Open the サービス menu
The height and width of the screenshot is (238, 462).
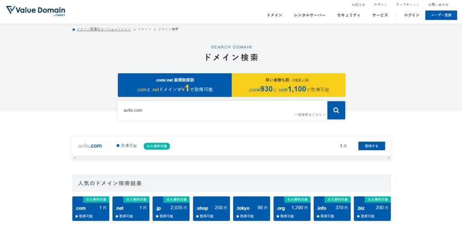[x=380, y=15]
